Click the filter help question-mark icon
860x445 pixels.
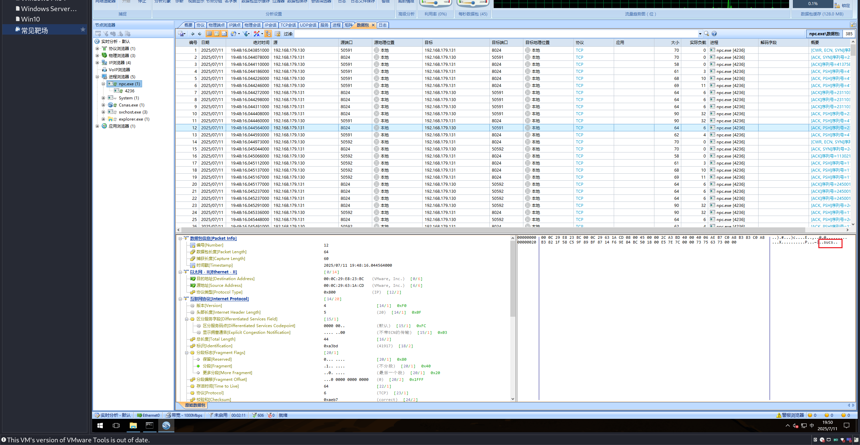point(714,34)
